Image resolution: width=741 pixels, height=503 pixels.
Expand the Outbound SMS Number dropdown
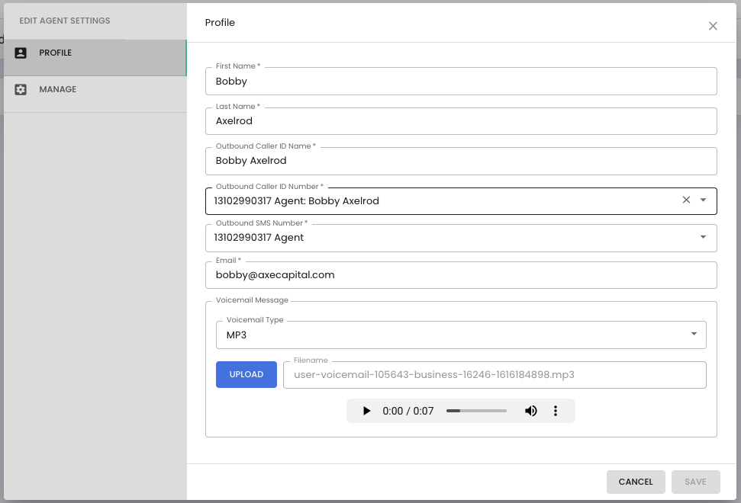(x=703, y=237)
